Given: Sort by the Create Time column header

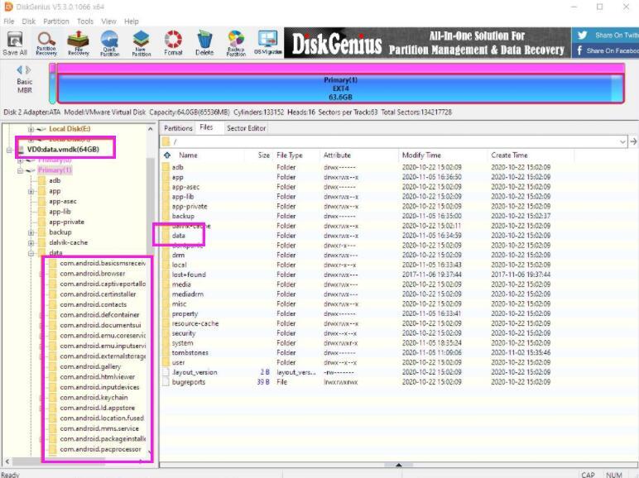Looking at the screenshot, I should [x=509, y=155].
